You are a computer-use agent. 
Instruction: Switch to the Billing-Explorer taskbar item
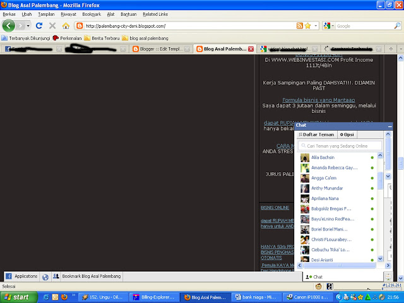tap(154, 297)
